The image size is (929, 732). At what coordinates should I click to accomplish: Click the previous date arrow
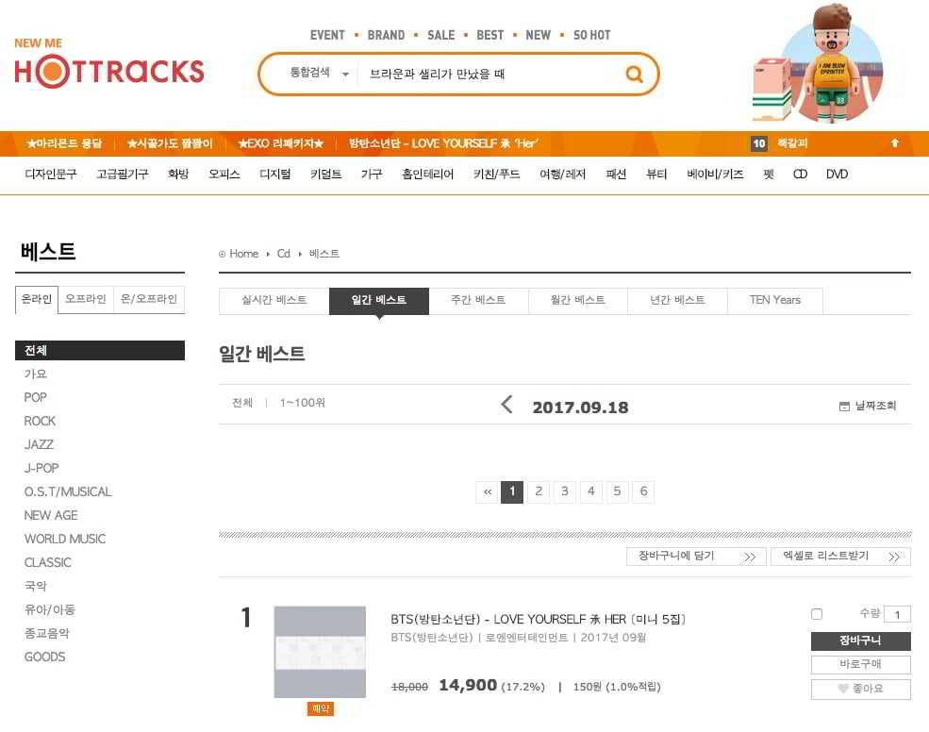pyautogui.click(x=506, y=406)
